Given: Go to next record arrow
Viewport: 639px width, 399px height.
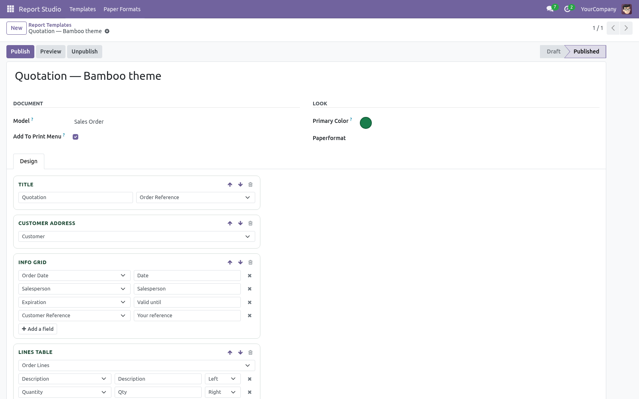Looking at the screenshot, I should pyautogui.click(x=626, y=28).
